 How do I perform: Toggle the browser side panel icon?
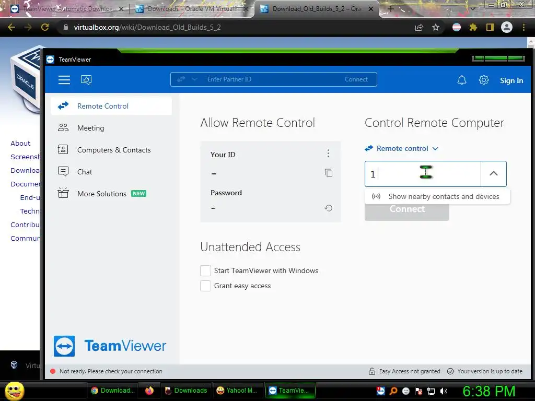pos(490,27)
